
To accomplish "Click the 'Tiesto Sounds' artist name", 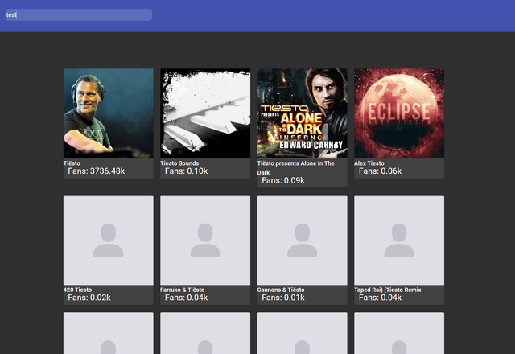I will point(179,163).
